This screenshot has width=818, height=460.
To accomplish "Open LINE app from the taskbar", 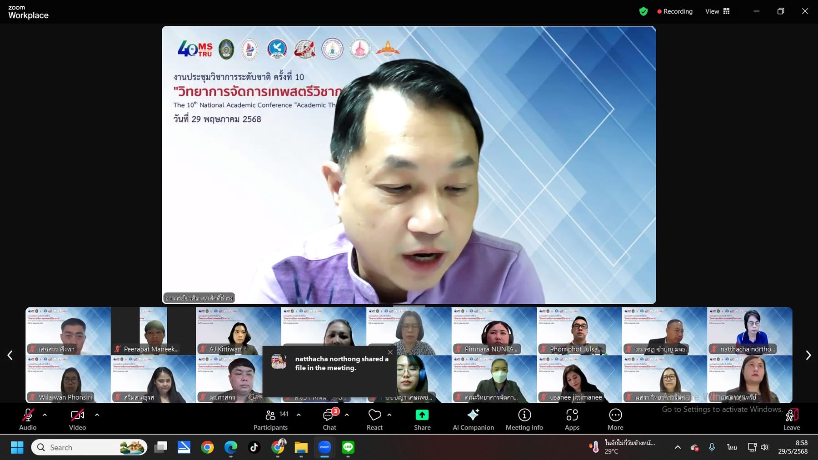I will coord(348,447).
